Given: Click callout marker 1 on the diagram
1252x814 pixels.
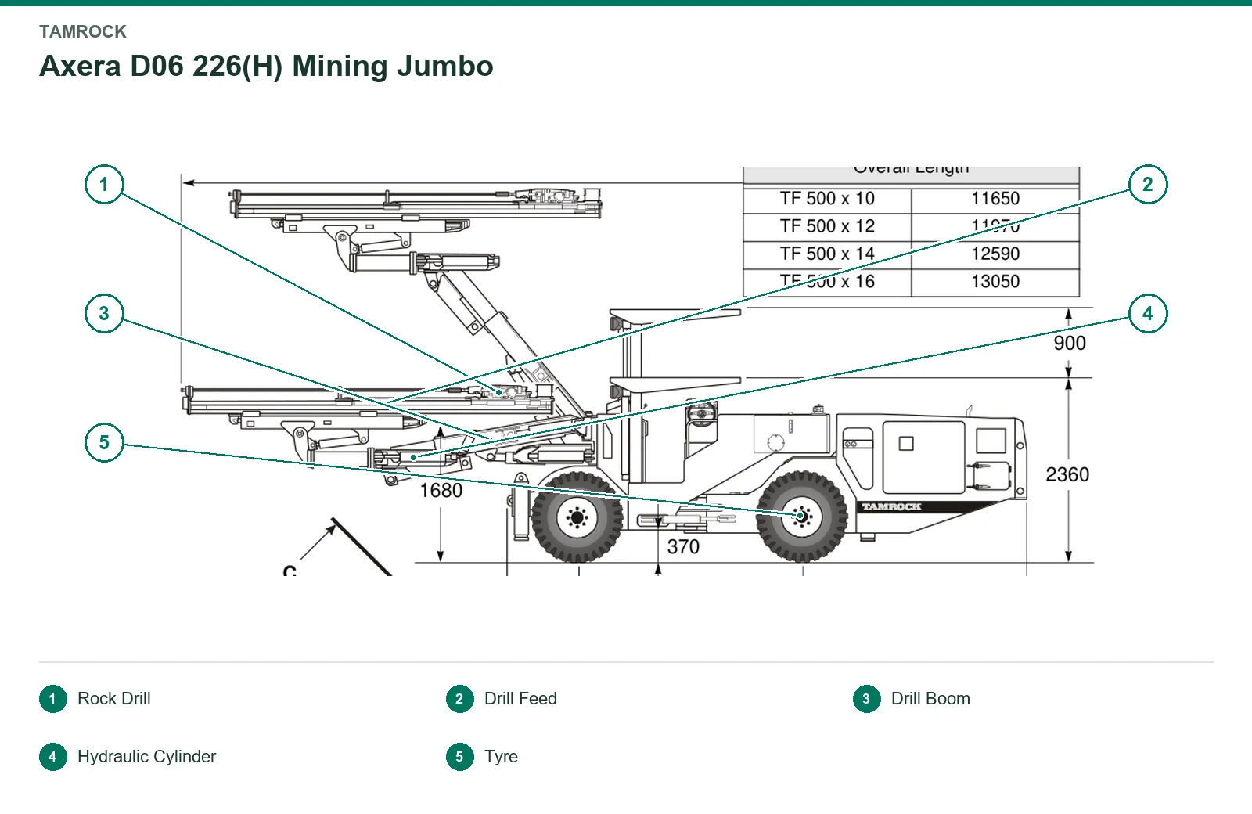Looking at the screenshot, I should pos(104,185).
